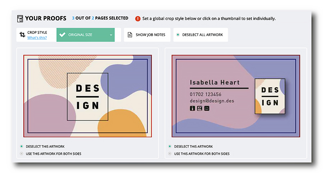
Task: Open the Original Size crop style menu
Action: coord(85,35)
